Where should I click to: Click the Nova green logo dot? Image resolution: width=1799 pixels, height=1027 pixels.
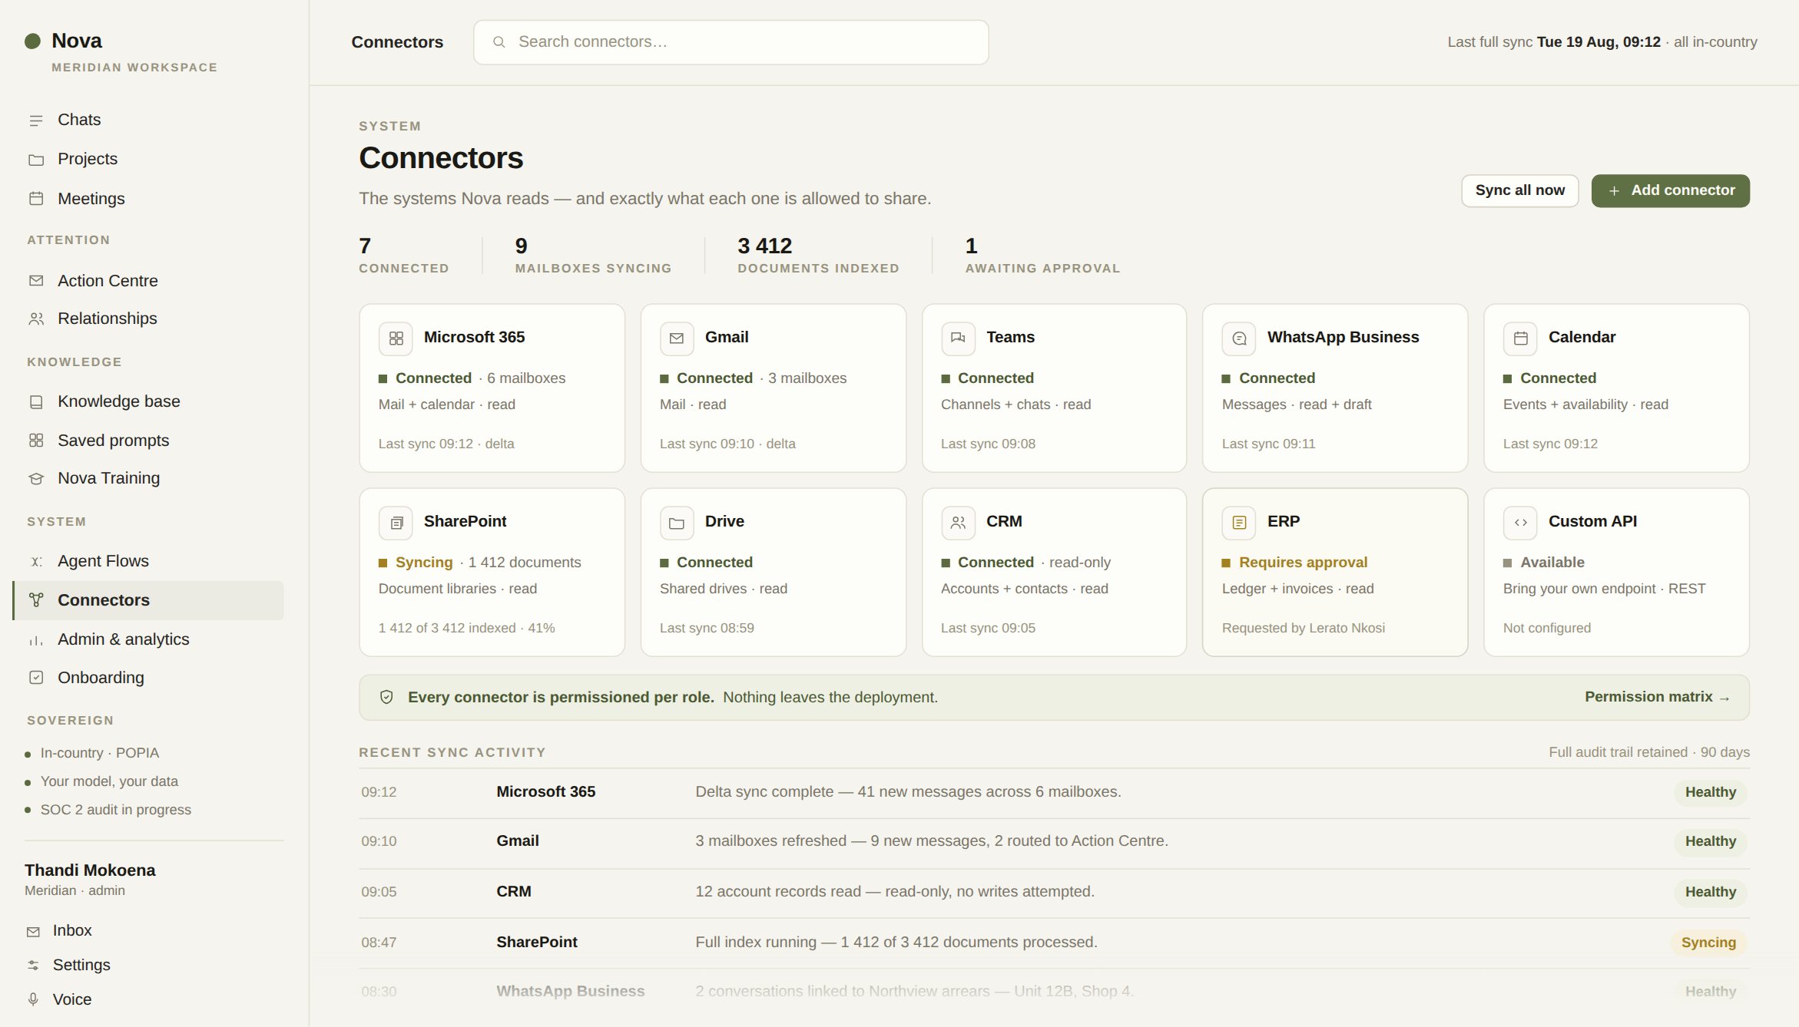click(32, 41)
